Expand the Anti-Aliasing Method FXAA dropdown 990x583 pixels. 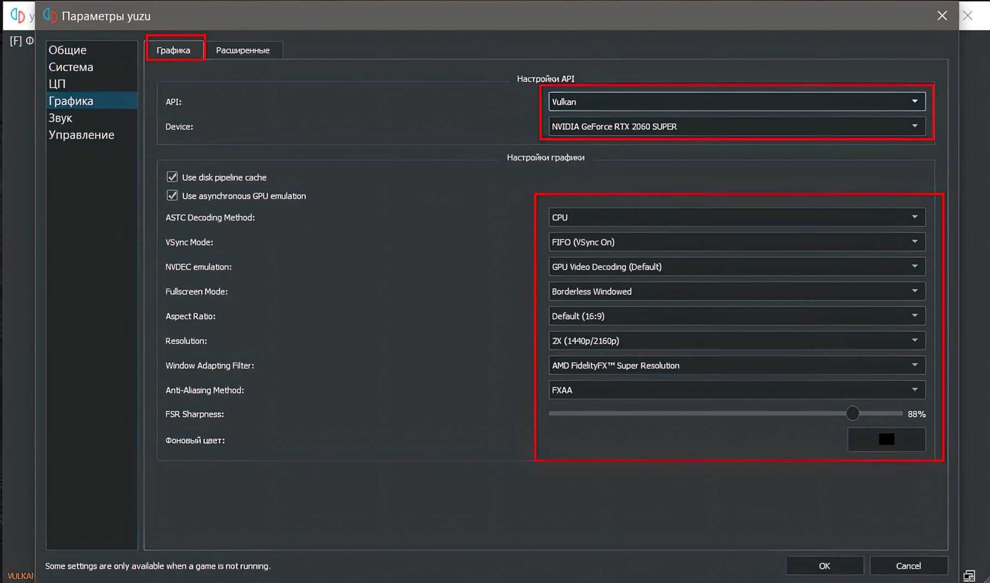click(736, 390)
